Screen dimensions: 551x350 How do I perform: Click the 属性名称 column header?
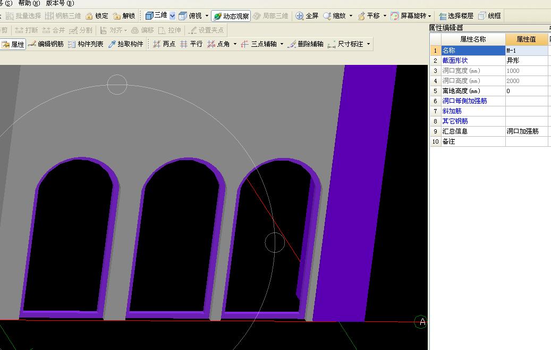[x=473, y=39]
